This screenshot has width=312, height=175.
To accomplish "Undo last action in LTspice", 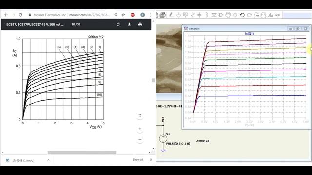I will (242, 15).
